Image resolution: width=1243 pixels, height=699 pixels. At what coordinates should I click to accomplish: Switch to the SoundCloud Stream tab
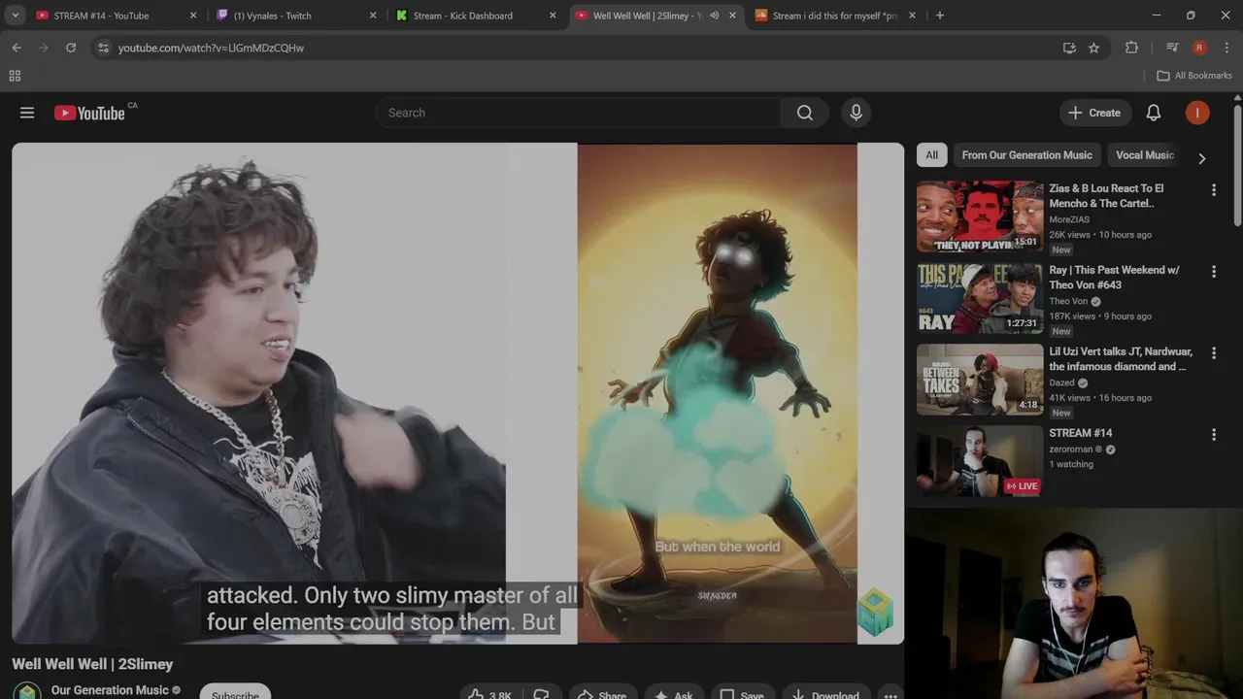tap(834, 16)
